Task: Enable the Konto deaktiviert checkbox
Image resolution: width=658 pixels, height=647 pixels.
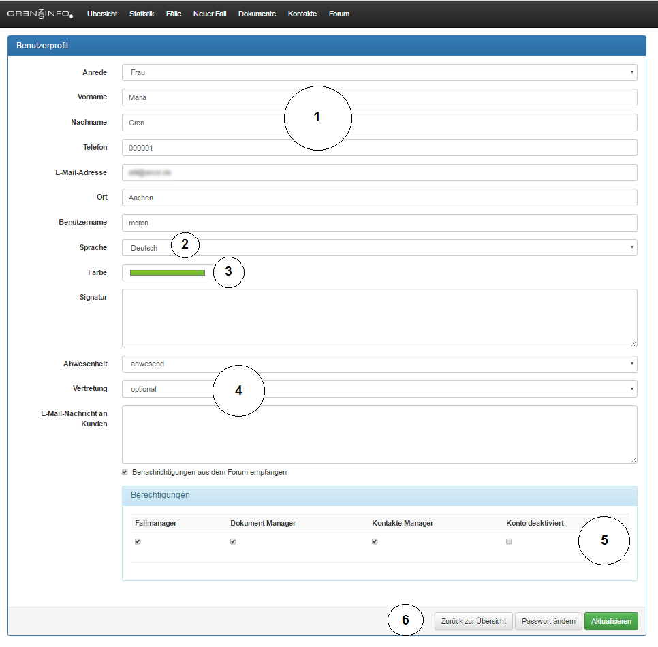Action: (509, 542)
